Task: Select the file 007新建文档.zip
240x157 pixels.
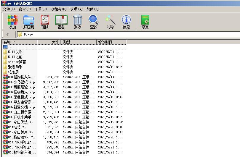Action: point(21,107)
